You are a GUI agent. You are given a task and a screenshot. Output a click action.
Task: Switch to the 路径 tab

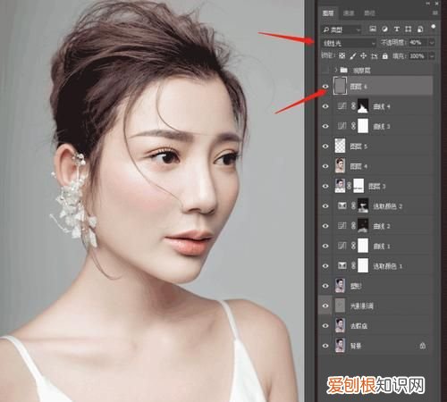tap(369, 13)
